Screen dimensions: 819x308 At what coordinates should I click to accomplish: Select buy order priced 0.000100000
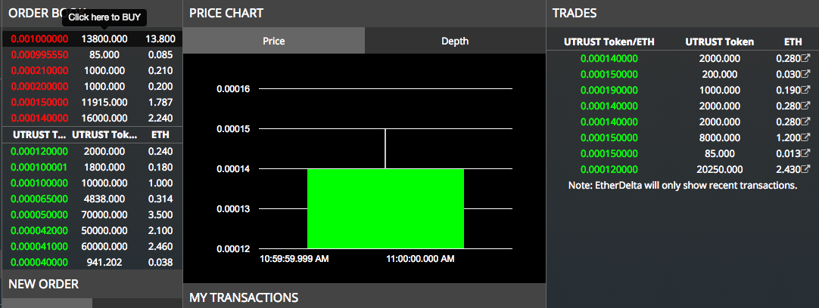[92, 183]
